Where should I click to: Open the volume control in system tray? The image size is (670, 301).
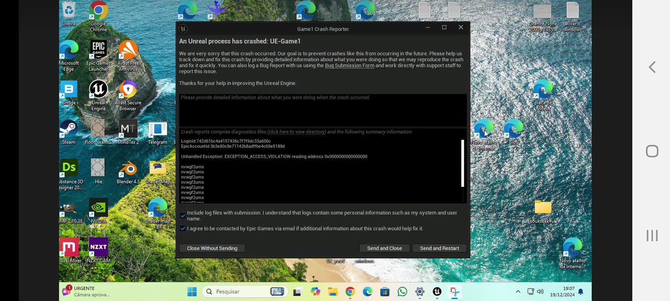click(540, 292)
